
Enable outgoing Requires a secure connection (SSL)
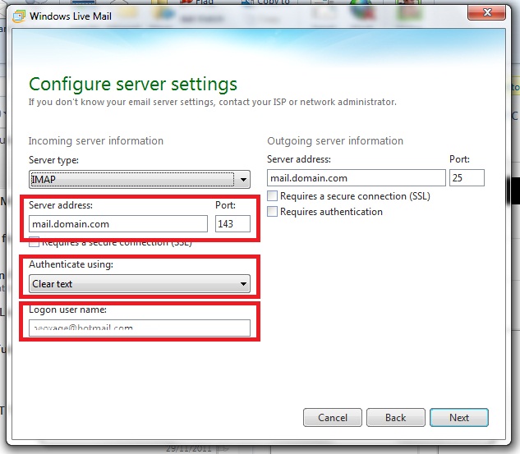click(272, 196)
